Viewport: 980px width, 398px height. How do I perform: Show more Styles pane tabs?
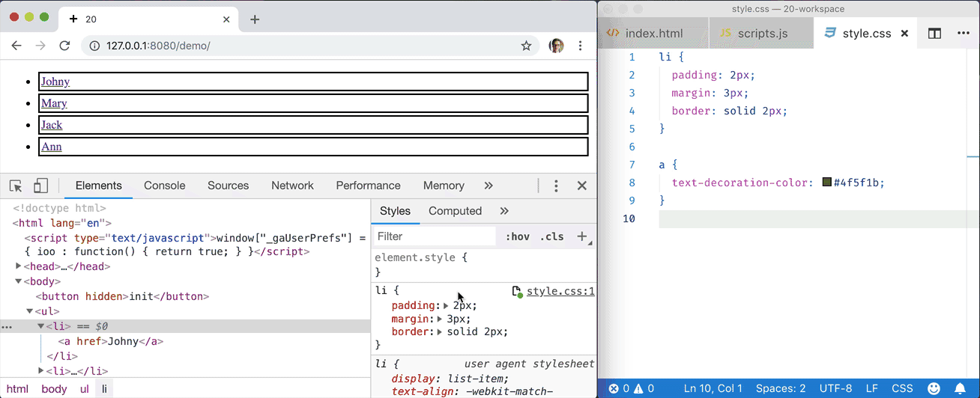pos(504,211)
